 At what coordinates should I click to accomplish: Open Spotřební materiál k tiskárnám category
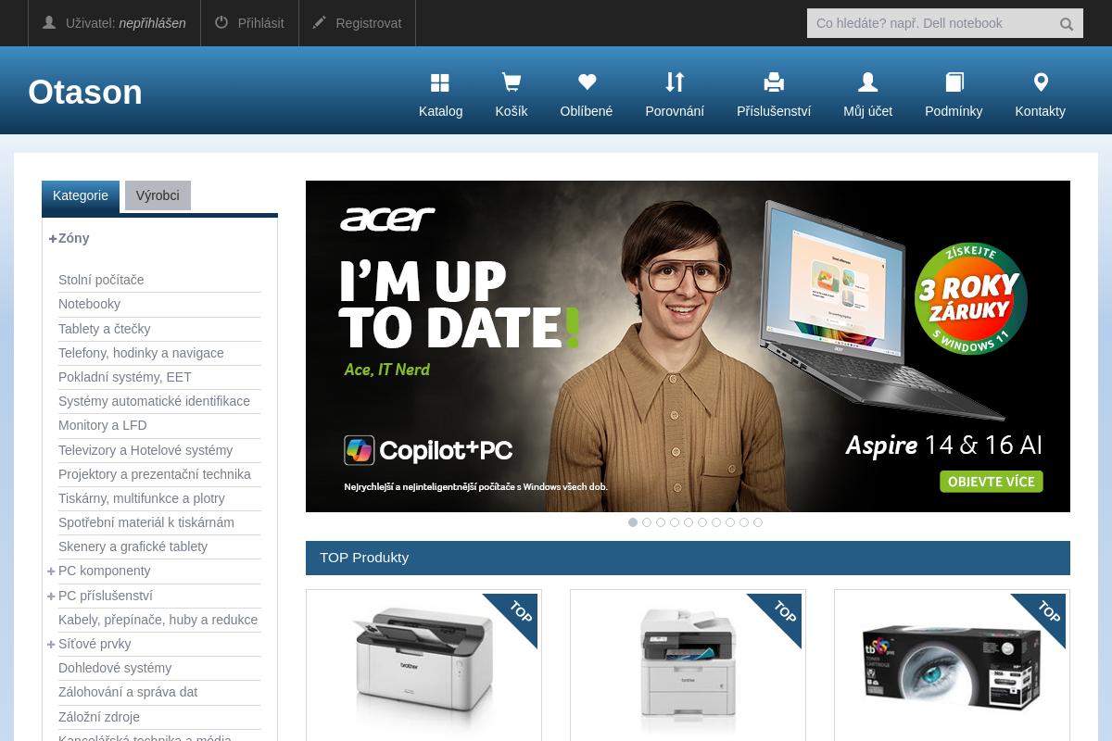click(146, 522)
